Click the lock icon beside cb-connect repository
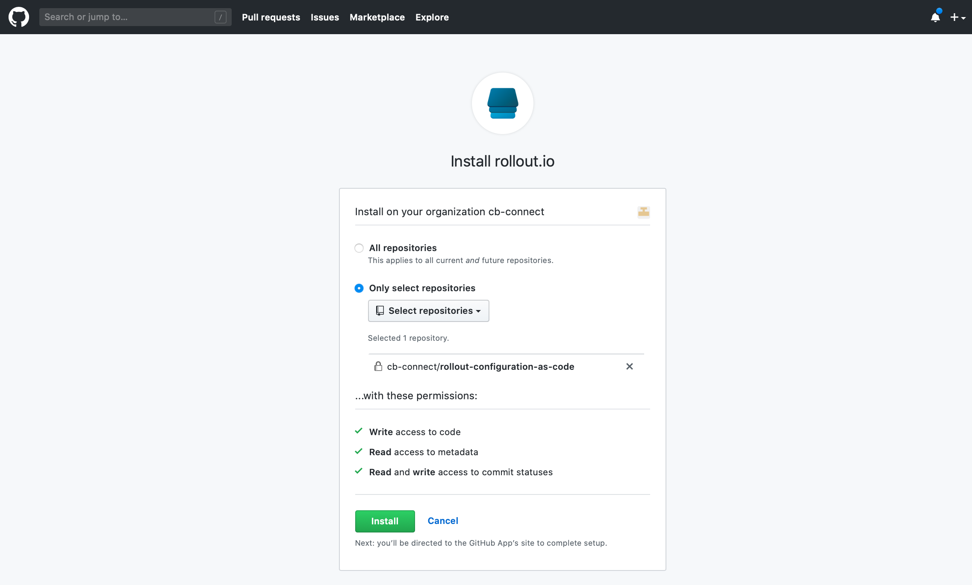Image resolution: width=972 pixels, height=585 pixels. tap(378, 366)
